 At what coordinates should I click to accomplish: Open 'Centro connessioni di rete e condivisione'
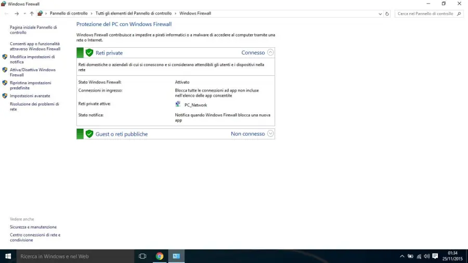pyautogui.click(x=35, y=238)
